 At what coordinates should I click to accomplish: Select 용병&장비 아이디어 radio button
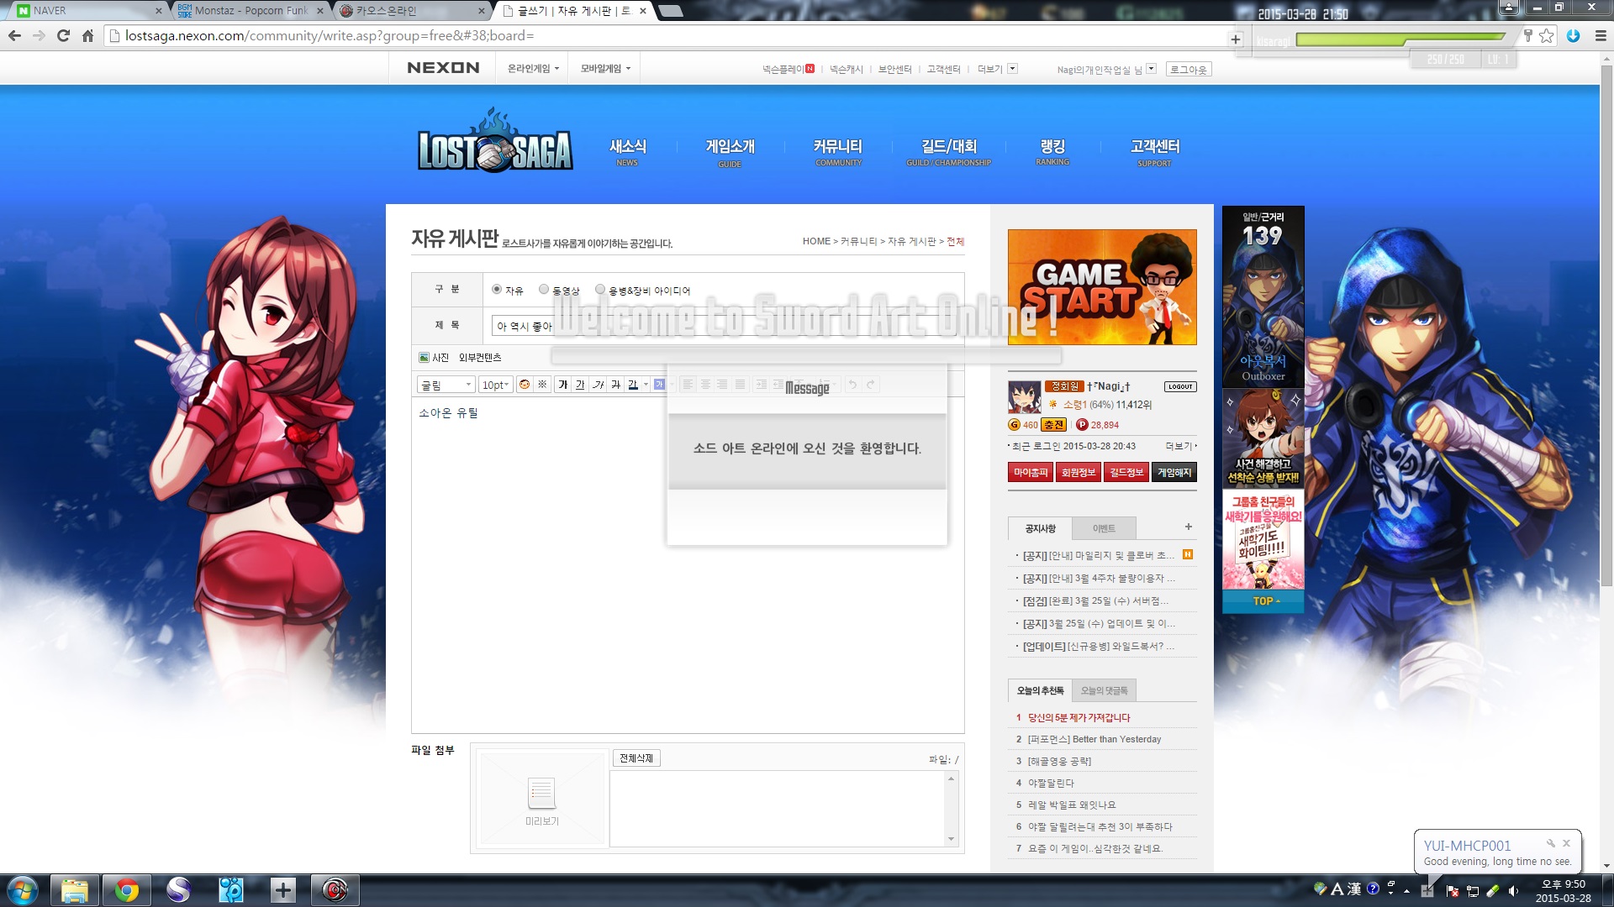600,289
